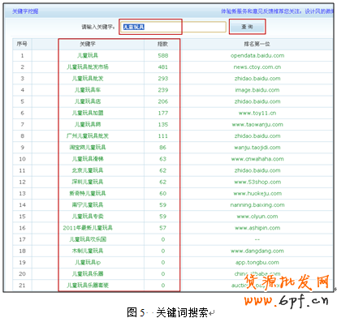Visit the news.ctoy.com.cn link
The height and width of the screenshot is (318, 337).
point(257,67)
